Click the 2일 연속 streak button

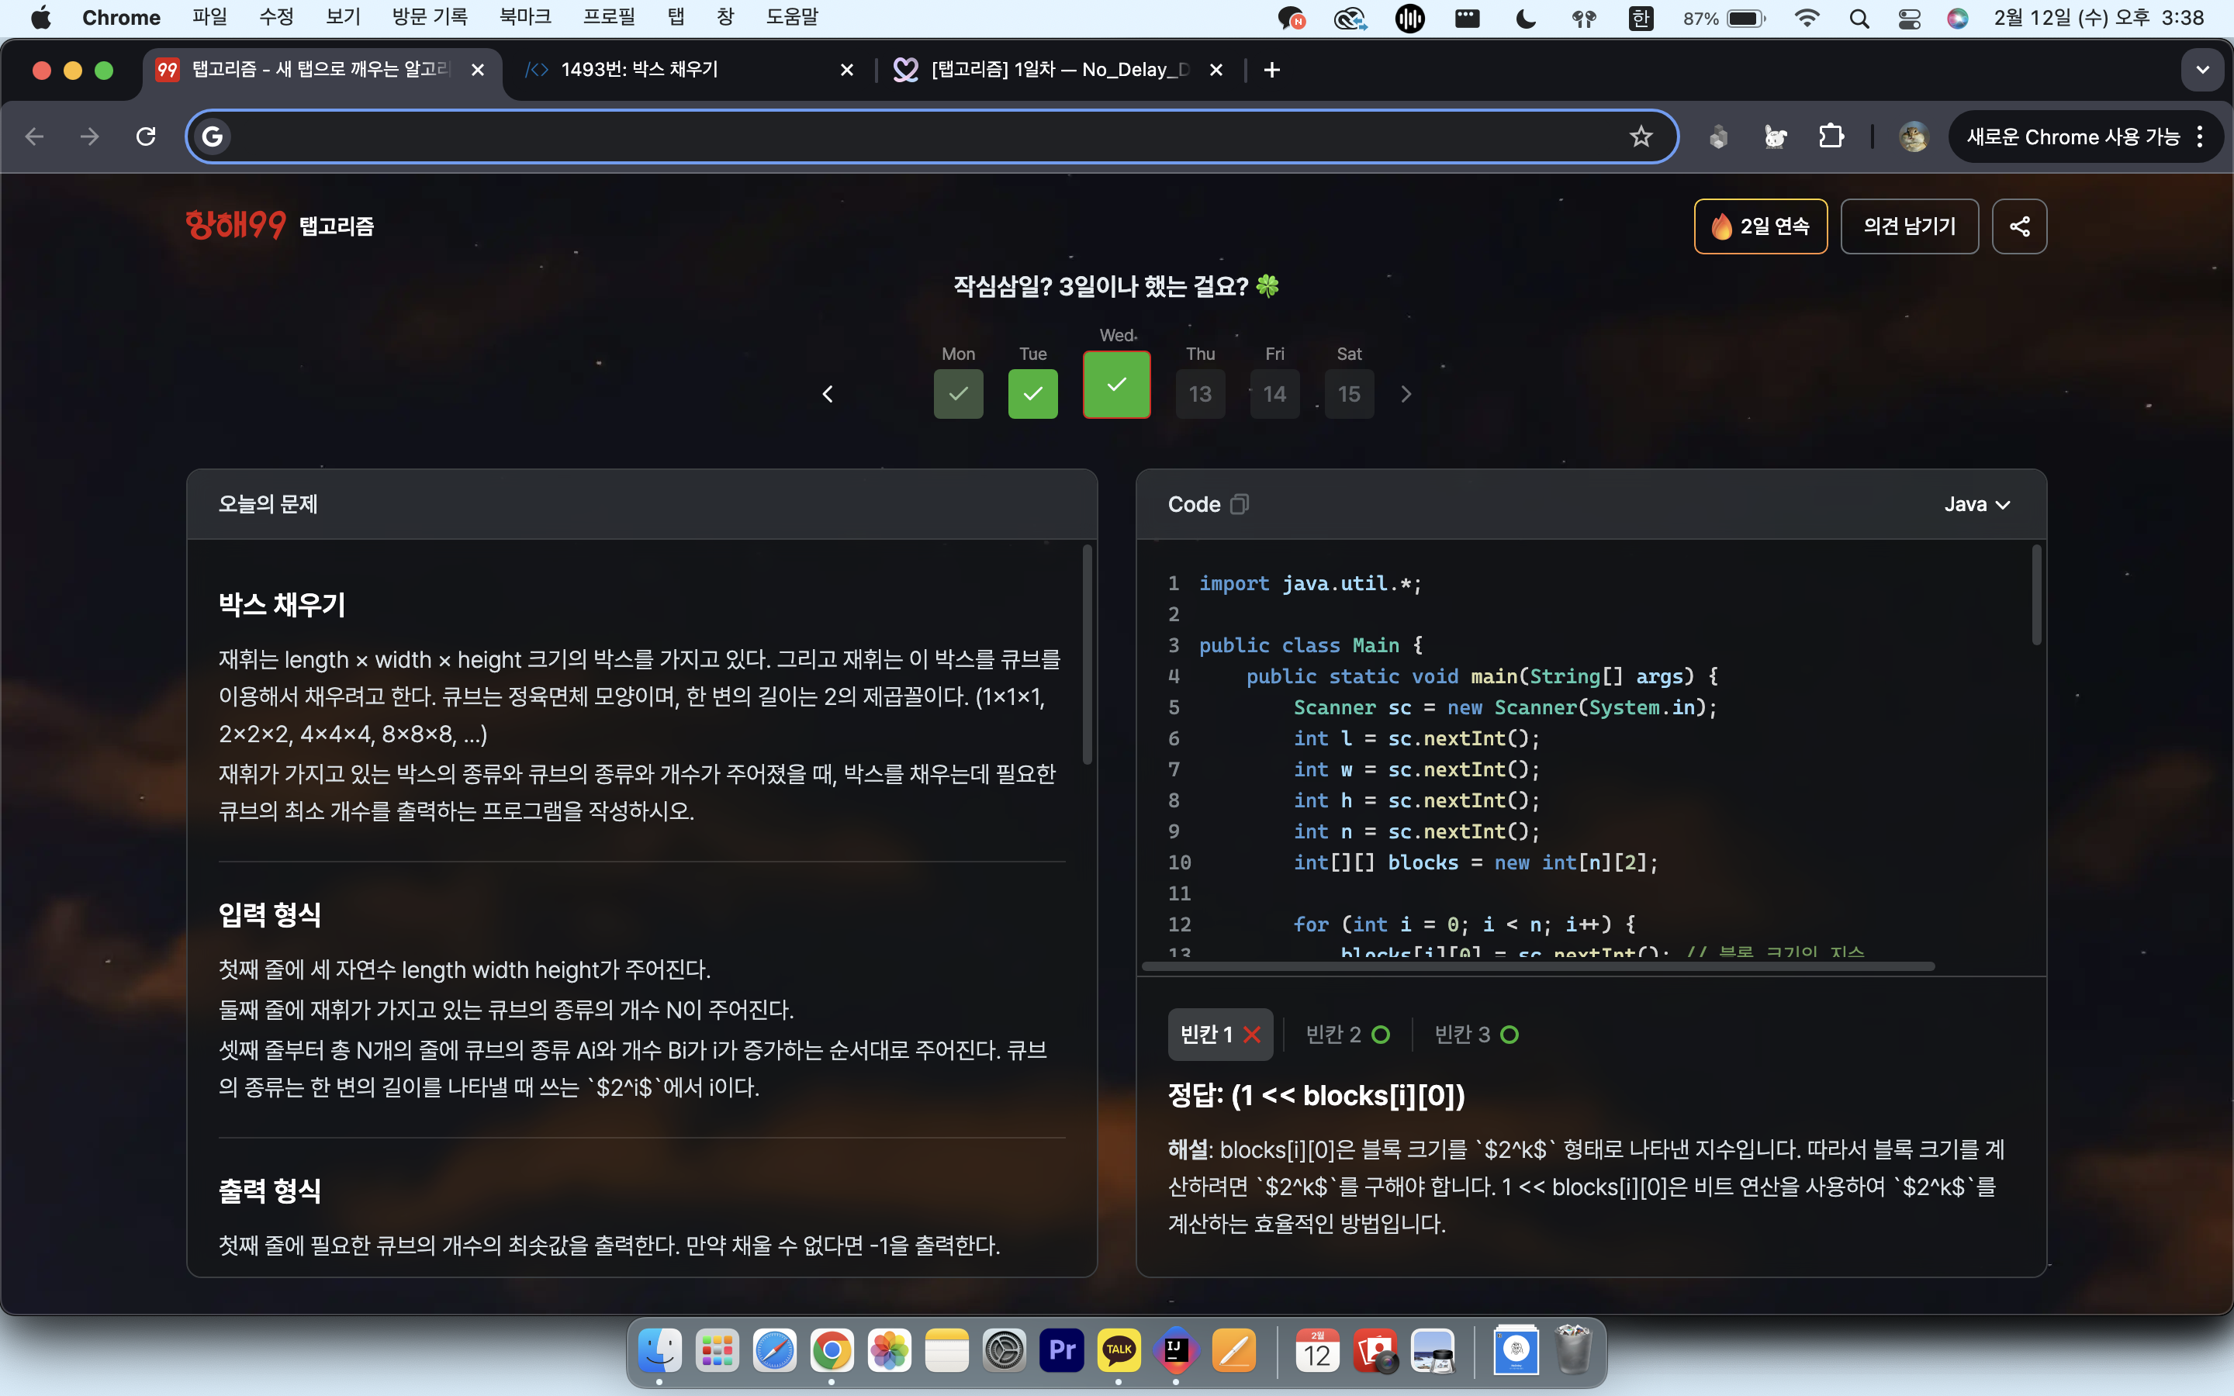pyautogui.click(x=1760, y=226)
